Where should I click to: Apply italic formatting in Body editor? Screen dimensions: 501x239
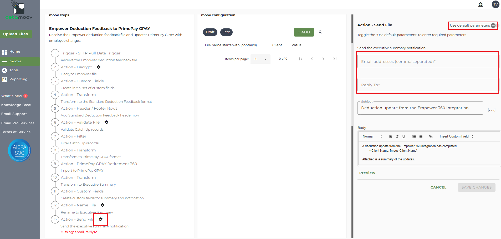(x=397, y=136)
